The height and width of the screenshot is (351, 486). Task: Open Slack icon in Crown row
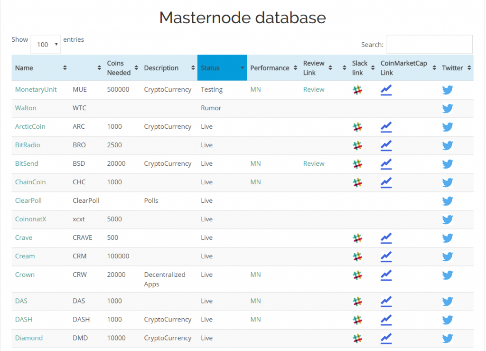pyautogui.click(x=357, y=275)
